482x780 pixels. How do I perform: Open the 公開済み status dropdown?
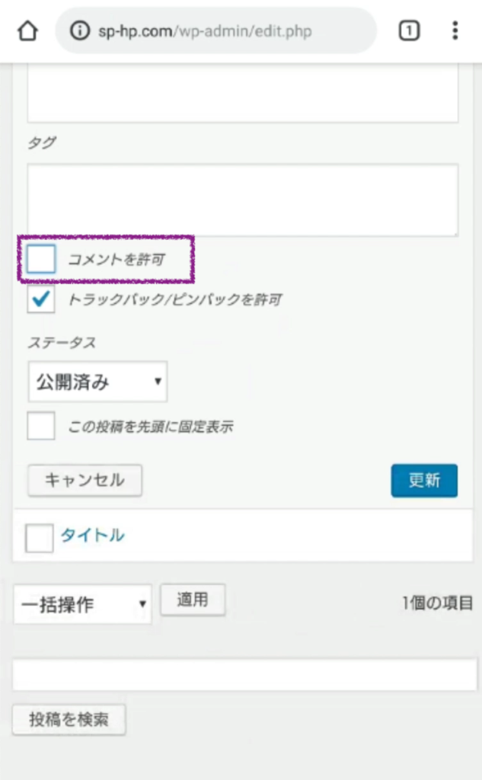click(x=97, y=382)
